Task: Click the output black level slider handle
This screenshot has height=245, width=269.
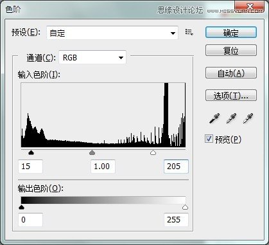Action: [x=21, y=207]
